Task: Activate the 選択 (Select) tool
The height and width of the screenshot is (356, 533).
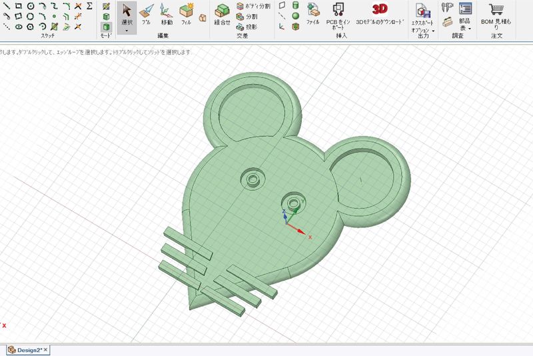Action: point(127,14)
